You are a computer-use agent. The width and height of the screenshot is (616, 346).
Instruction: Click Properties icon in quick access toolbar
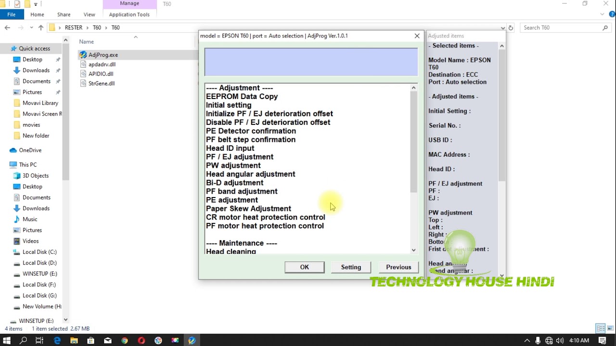click(17, 4)
